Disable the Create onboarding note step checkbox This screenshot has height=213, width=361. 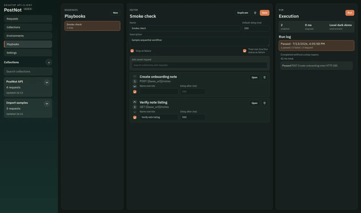(x=135, y=92)
